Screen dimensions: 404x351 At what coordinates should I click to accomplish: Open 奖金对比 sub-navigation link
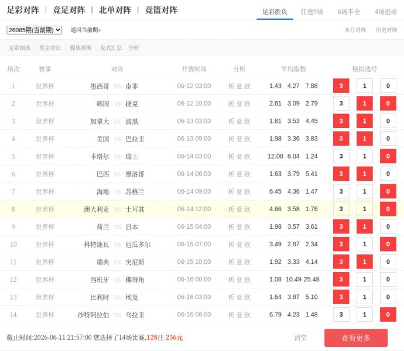point(50,48)
